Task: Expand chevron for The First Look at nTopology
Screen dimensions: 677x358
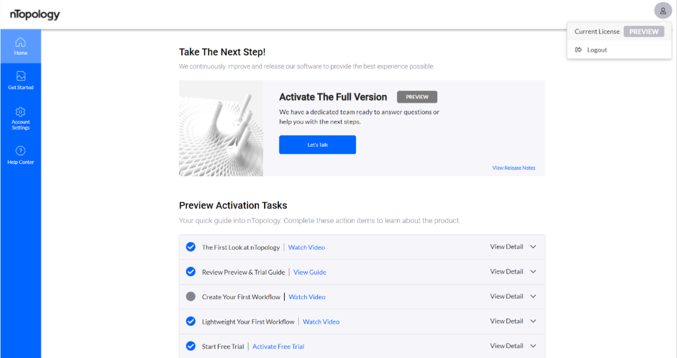Action: pyautogui.click(x=533, y=247)
